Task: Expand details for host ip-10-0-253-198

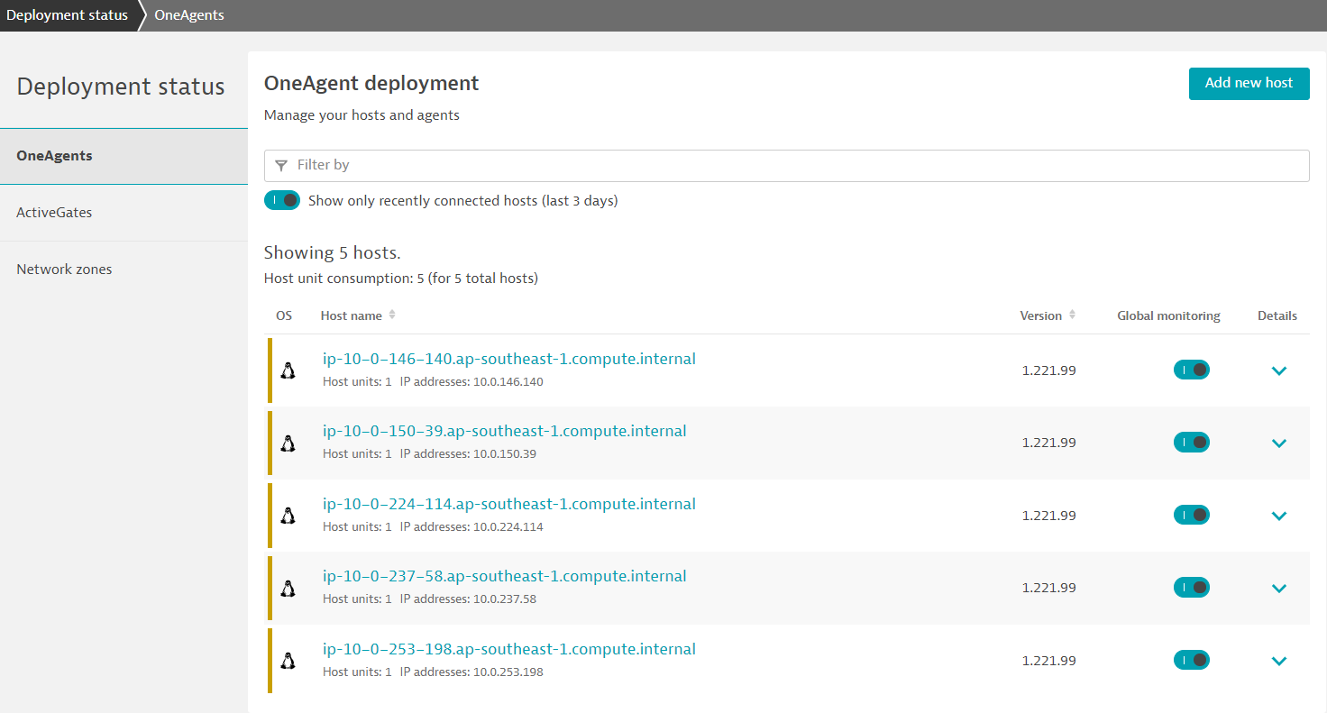Action: pyautogui.click(x=1278, y=662)
